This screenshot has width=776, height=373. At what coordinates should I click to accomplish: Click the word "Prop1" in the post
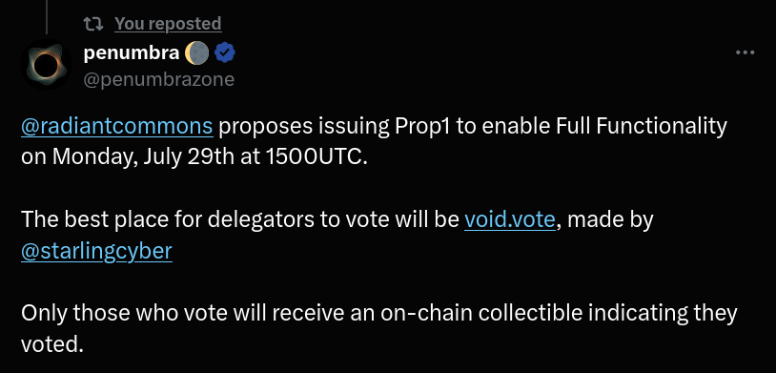[423, 127]
